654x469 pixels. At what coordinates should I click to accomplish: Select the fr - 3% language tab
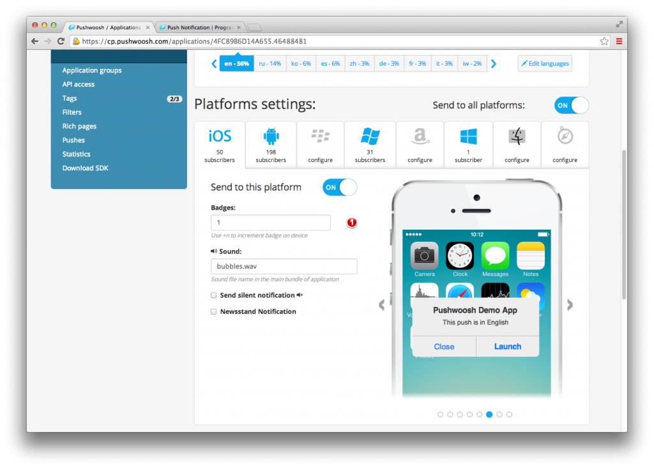418,63
